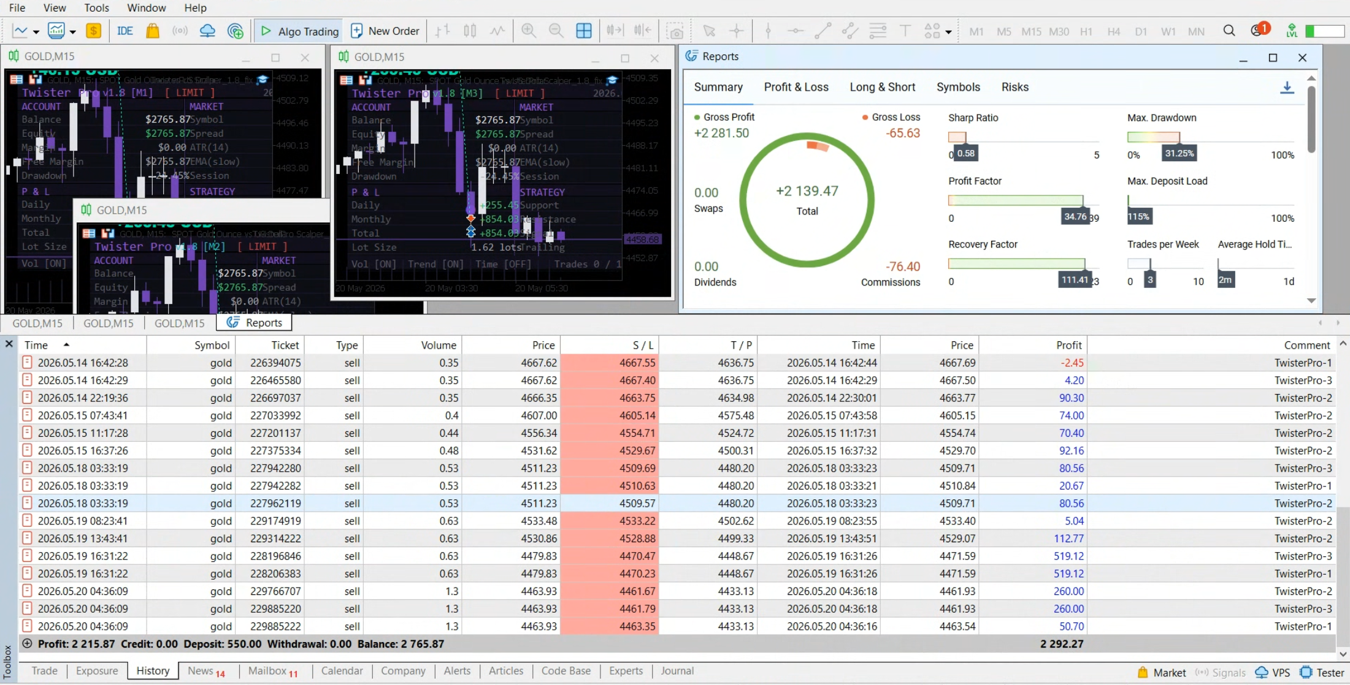This screenshot has height=685, width=1350.
Task: Zoom in the chart with magnifier plus
Action: click(529, 31)
